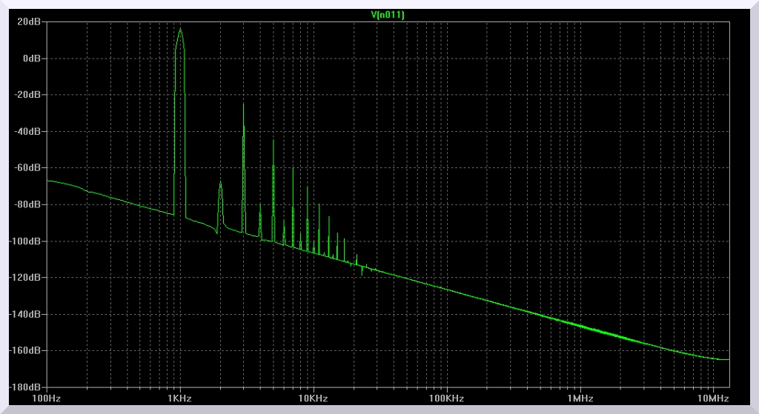Click the 100KHz frequency axis label
Viewport: 759px width, 414px height.
pyautogui.click(x=447, y=398)
